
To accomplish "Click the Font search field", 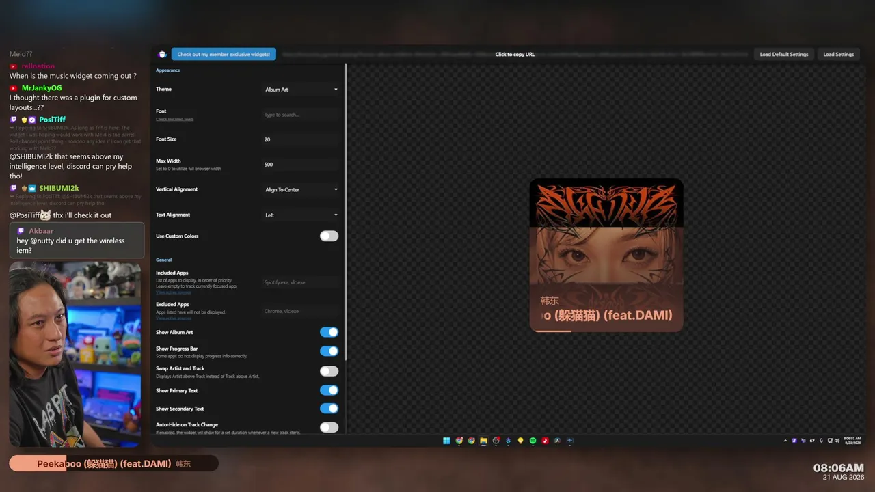I will coord(301,115).
